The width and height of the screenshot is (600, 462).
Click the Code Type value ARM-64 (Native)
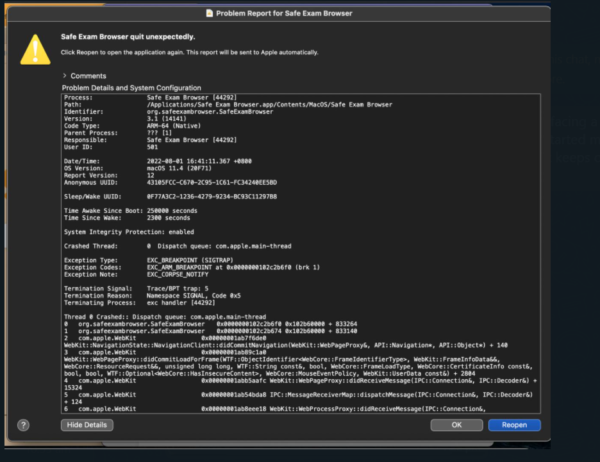[x=174, y=126]
